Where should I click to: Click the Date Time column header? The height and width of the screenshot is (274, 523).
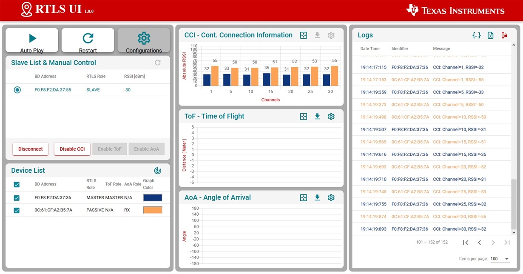point(370,49)
